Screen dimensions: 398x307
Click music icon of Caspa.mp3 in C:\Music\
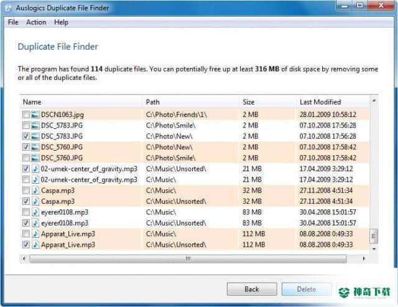click(35, 191)
